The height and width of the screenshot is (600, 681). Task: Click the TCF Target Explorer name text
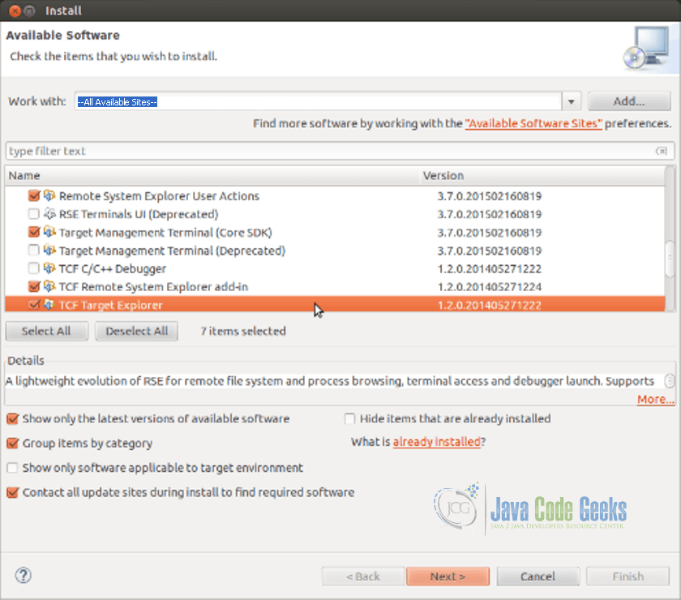pyautogui.click(x=111, y=306)
